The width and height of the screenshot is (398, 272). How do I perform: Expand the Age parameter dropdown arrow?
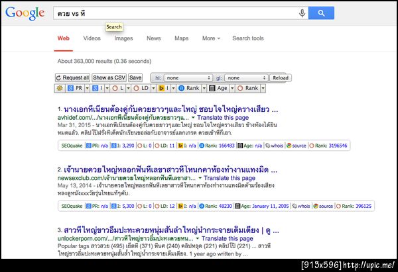coord(232,88)
